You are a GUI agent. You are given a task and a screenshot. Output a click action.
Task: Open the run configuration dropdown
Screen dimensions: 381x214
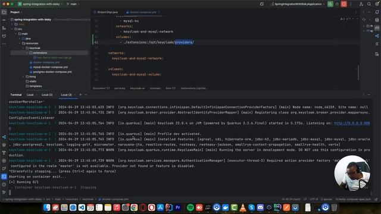click(298, 4)
